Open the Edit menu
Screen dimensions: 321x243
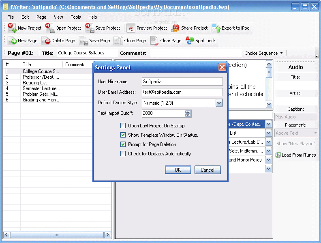(25, 17)
